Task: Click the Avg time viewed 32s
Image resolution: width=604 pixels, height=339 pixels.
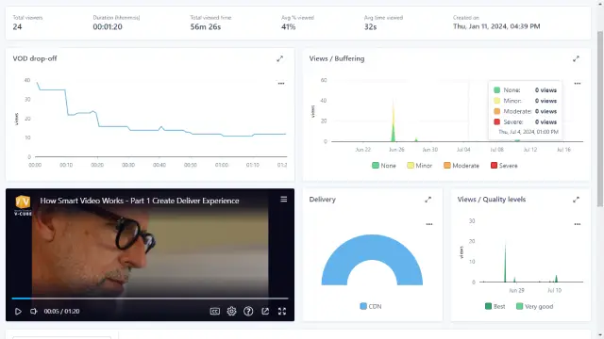Action: 371,27
